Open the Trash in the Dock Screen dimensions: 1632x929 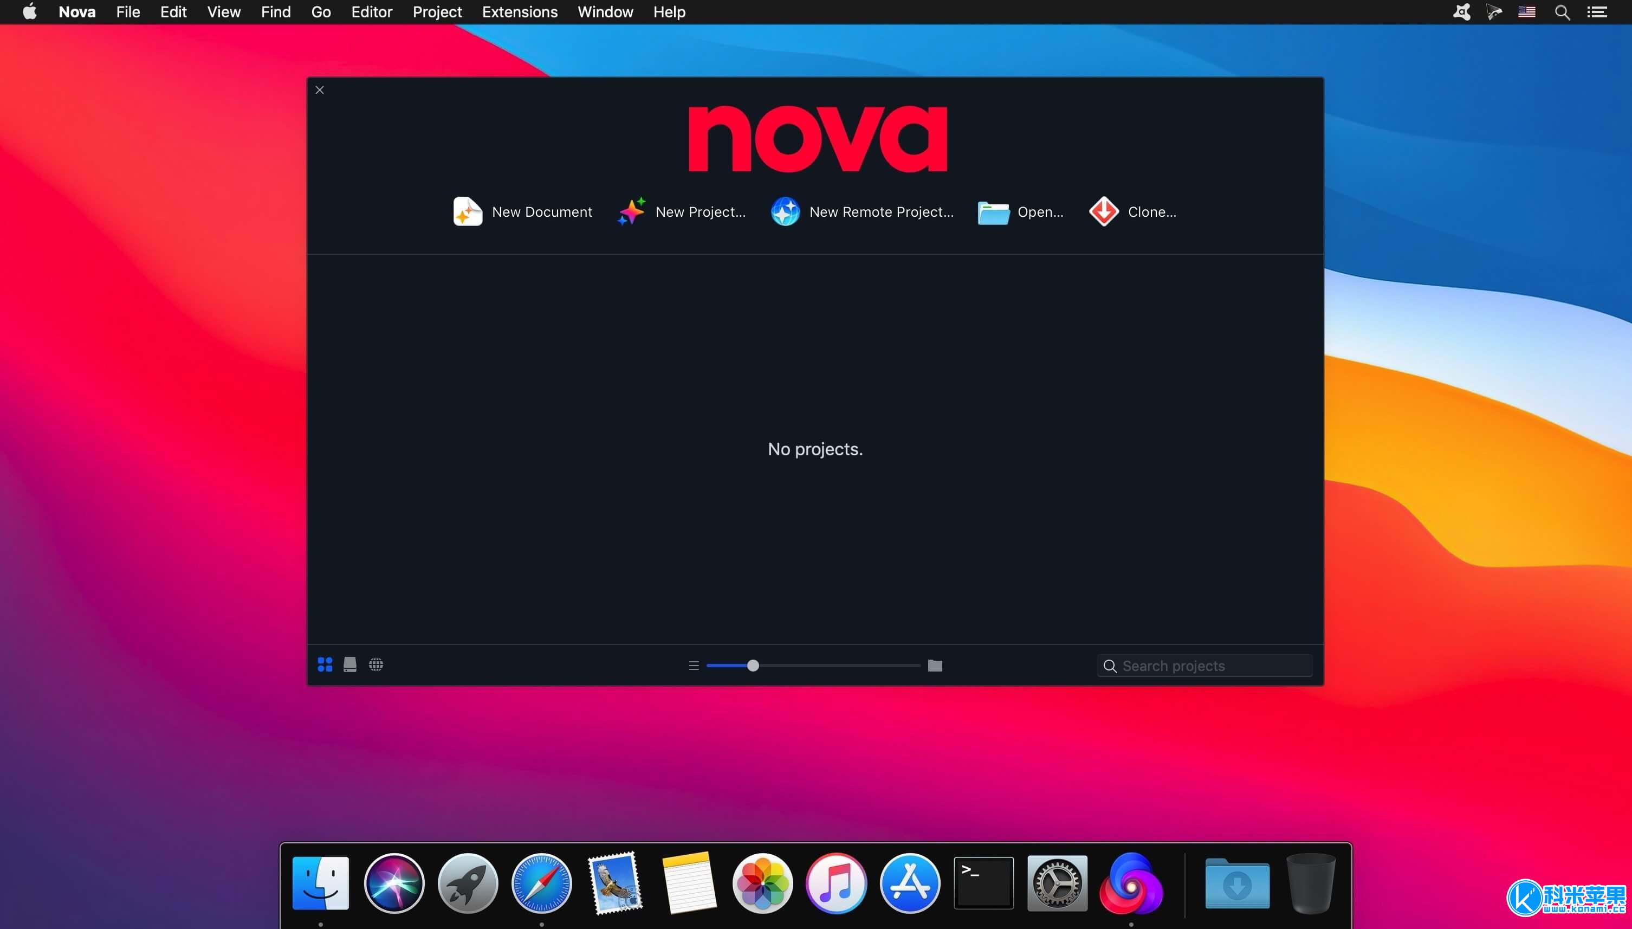(1311, 883)
